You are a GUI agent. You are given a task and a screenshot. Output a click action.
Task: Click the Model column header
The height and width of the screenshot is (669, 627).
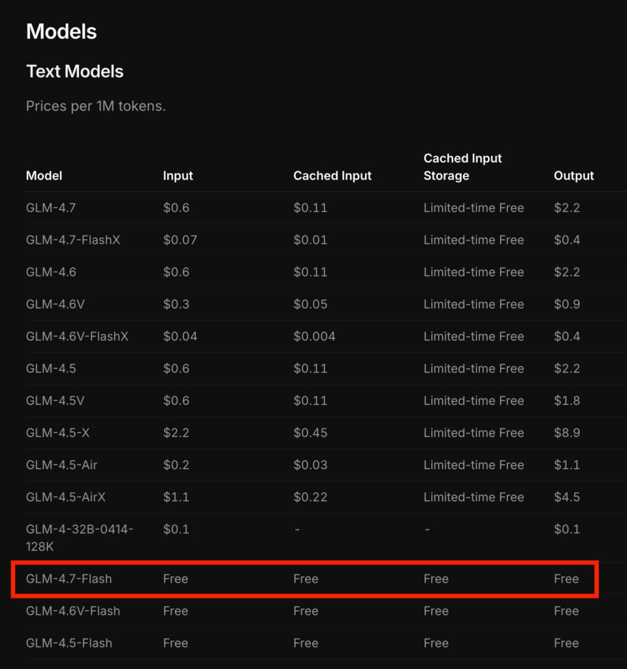[x=44, y=176]
